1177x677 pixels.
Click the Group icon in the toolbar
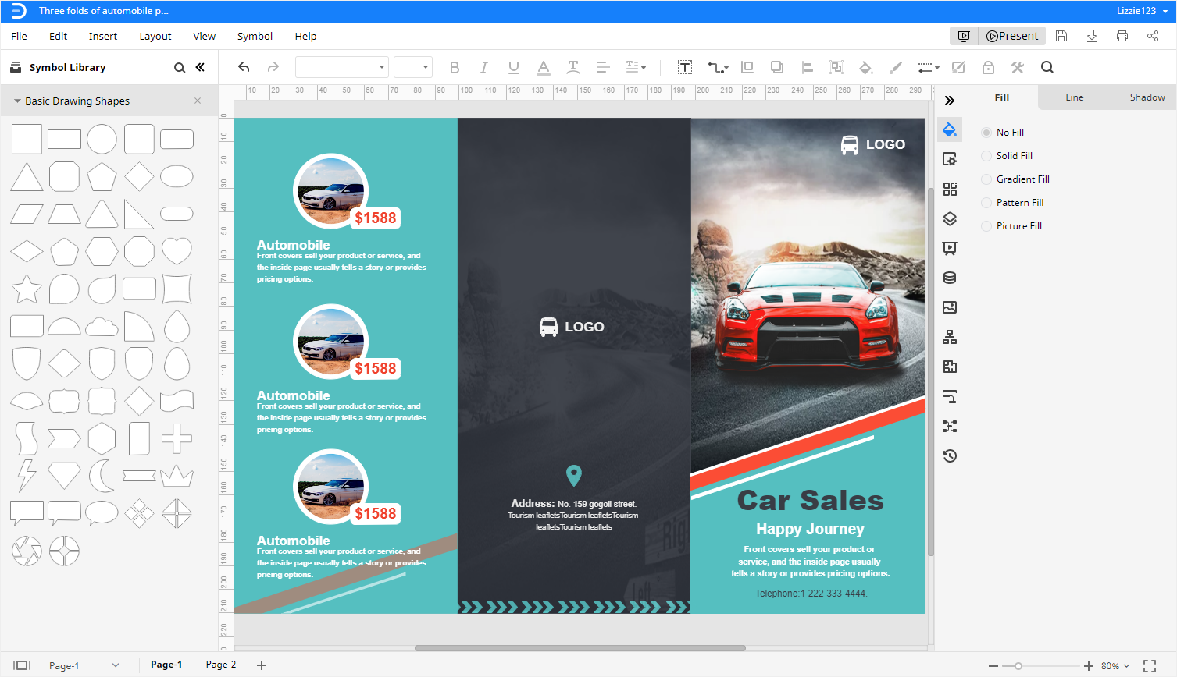pos(836,67)
